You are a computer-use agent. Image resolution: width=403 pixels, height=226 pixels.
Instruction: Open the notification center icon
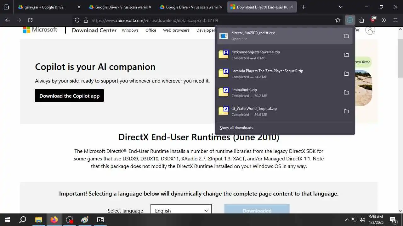[393, 220]
